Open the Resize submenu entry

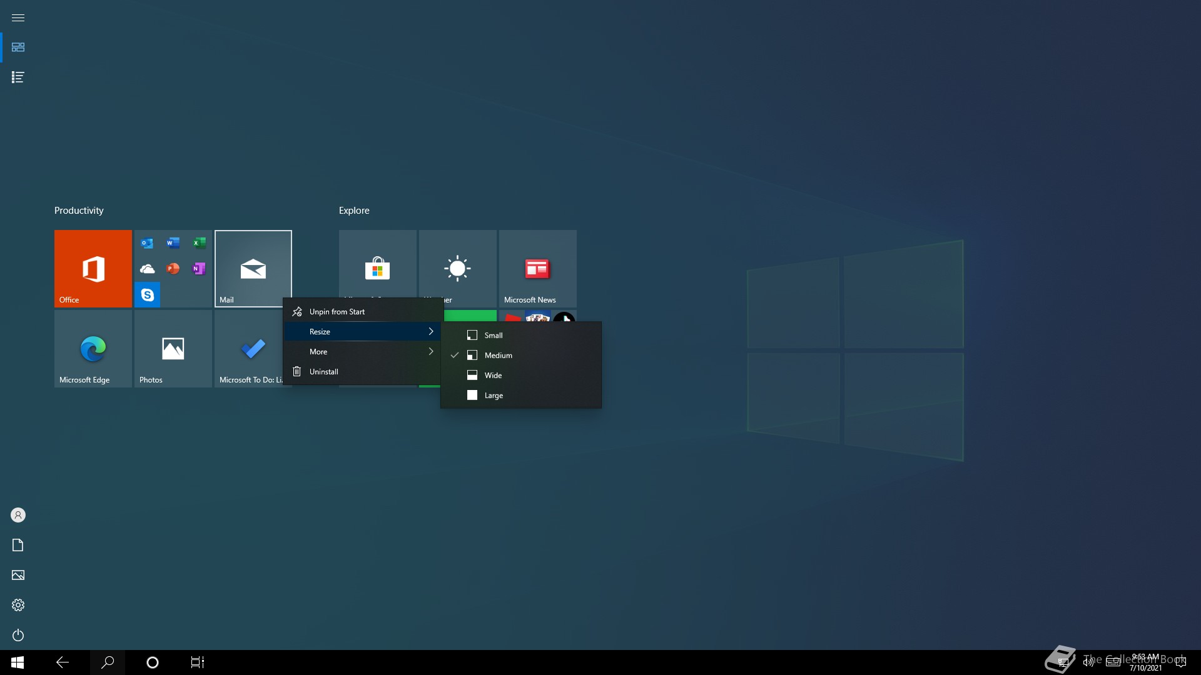pyautogui.click(x=363, y=332)
